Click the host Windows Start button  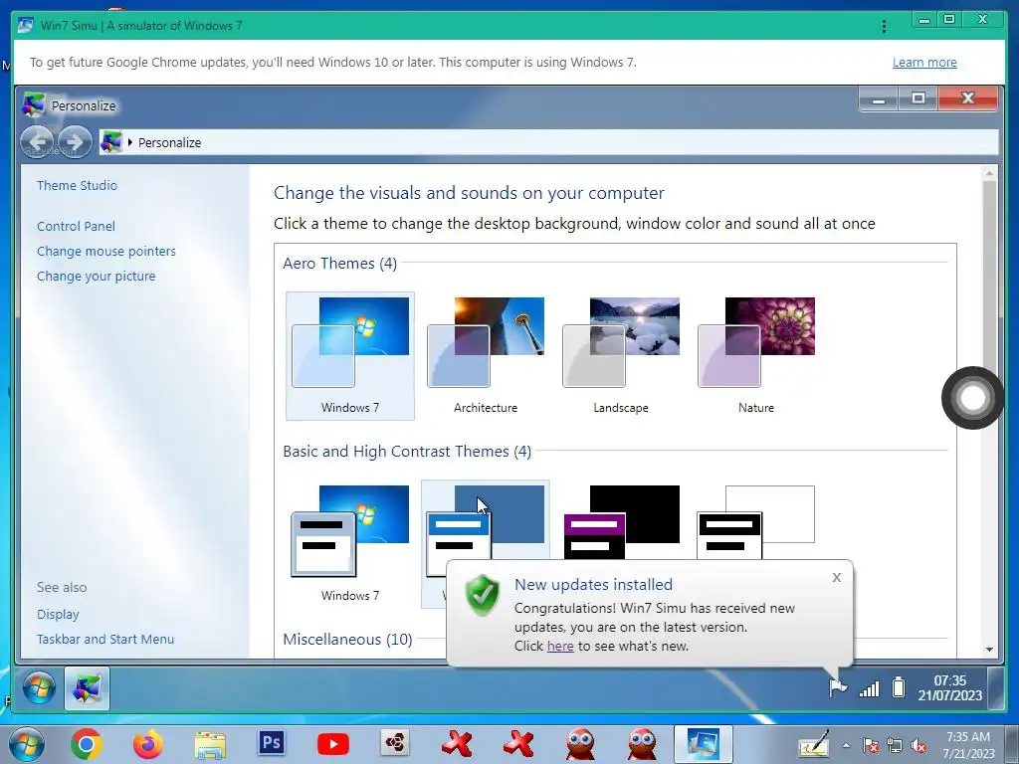click(27, 744)
